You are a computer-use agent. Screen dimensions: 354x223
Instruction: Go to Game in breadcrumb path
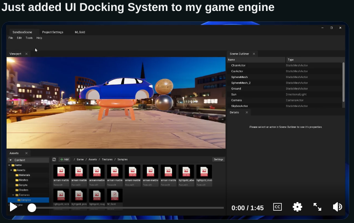80,159
